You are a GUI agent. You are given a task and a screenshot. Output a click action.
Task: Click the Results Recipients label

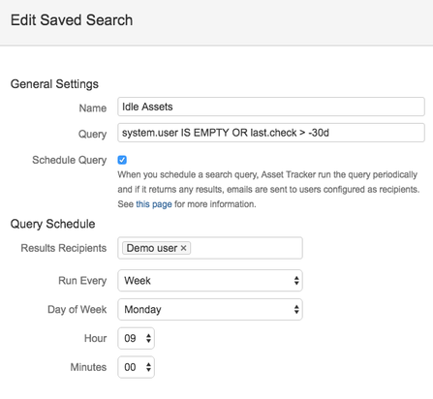point(64,248)
